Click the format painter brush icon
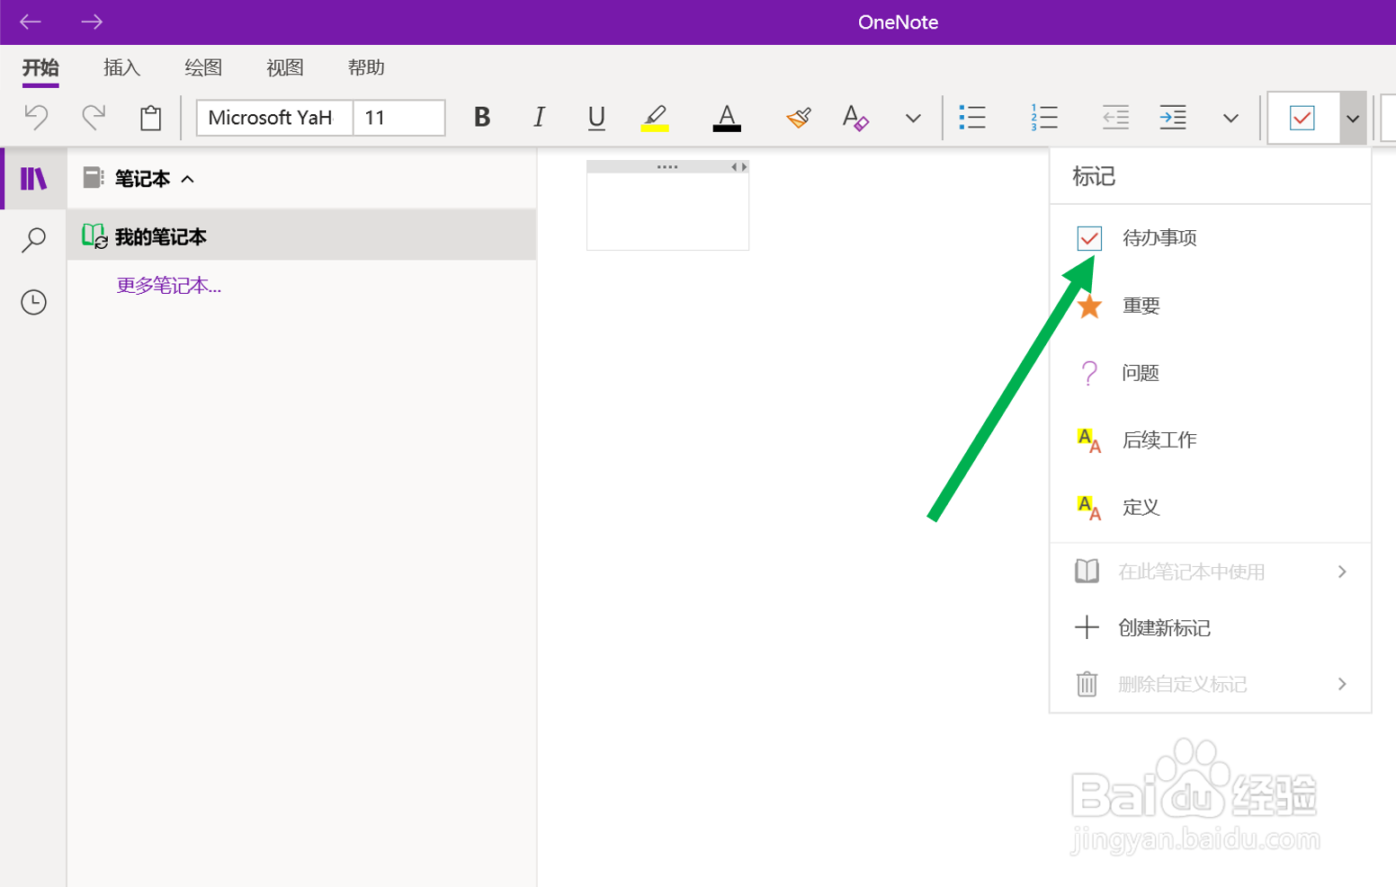The height and width of the screenshot is (887, 1396). click(799, 117)
